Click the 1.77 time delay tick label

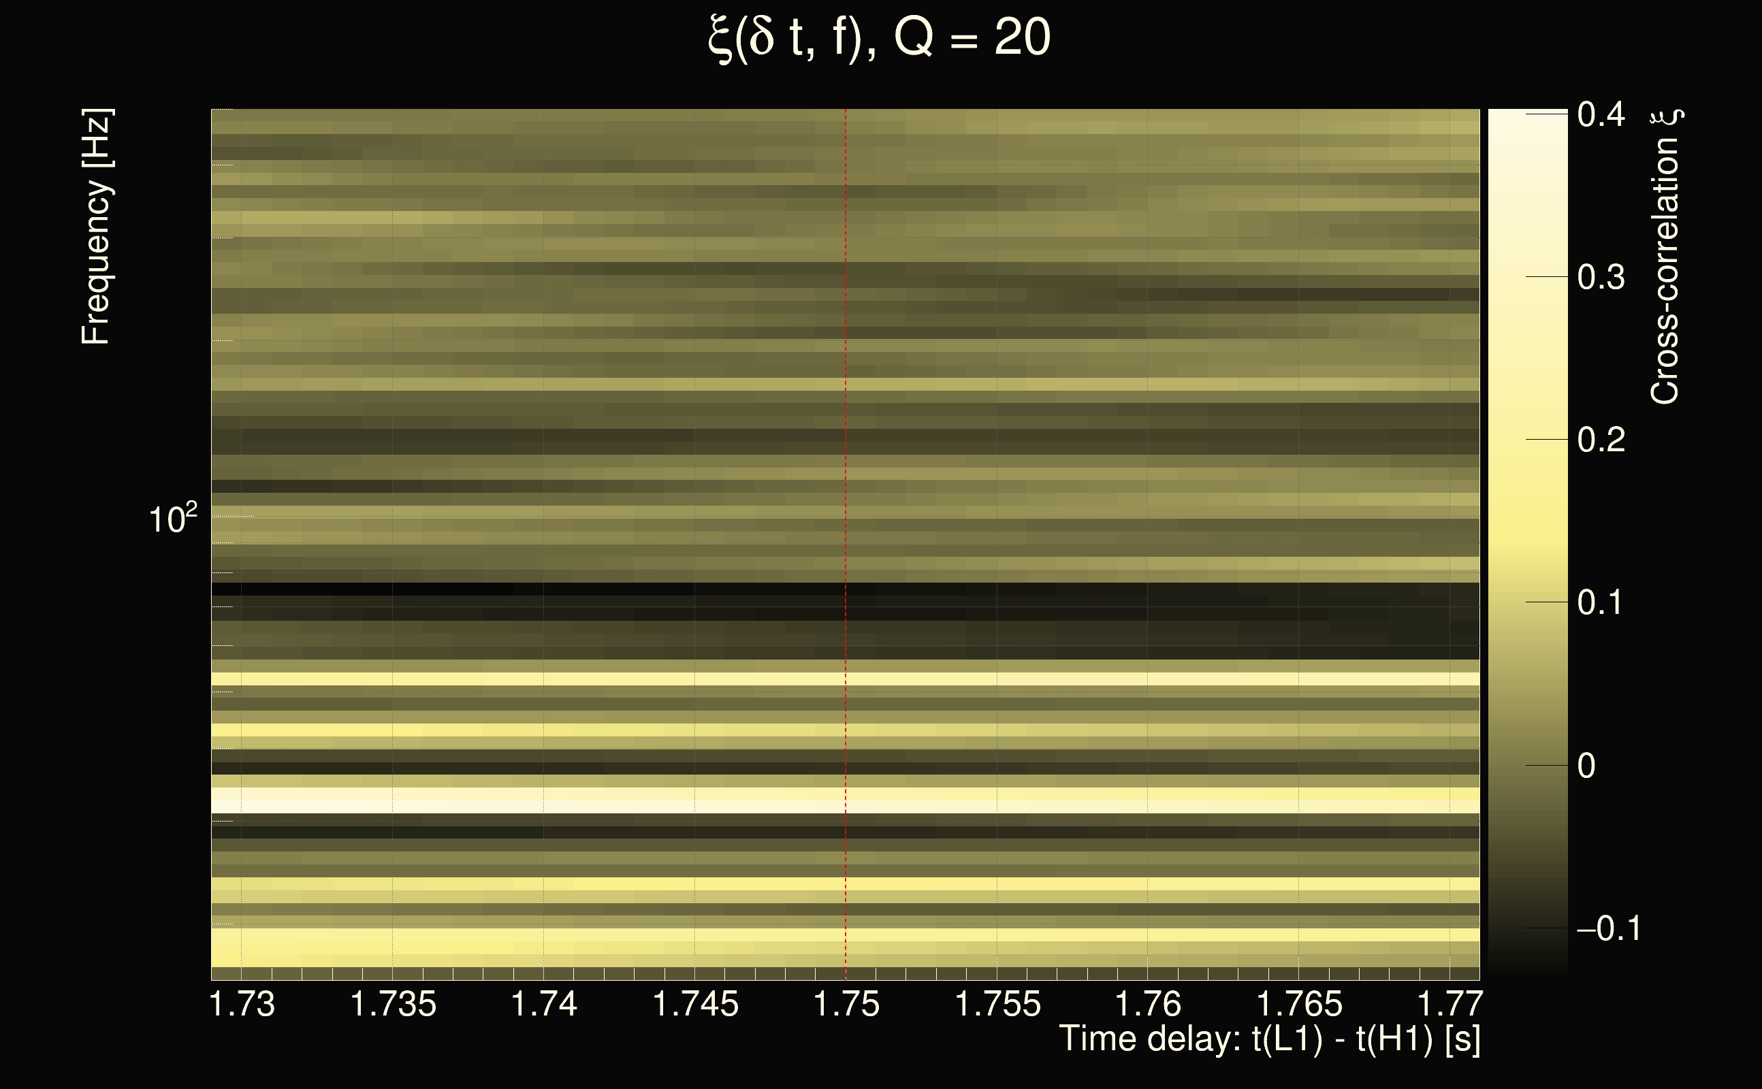pyautogui.click(x=1449, y=1004)
